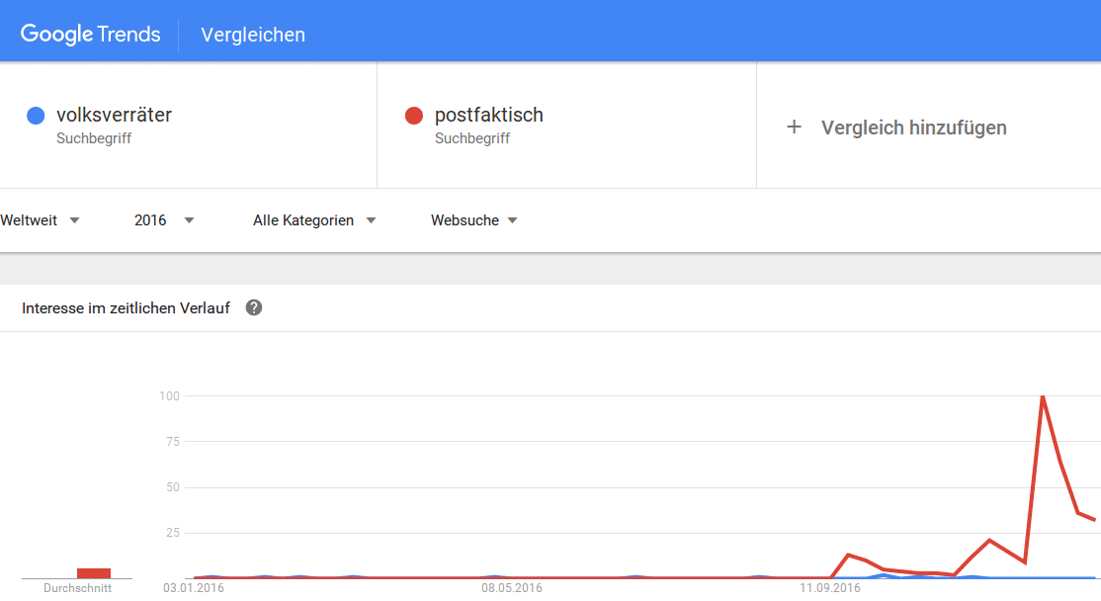Expand the Alle Kategorien dropdown
Image resolution: width=1101 pixels, height=601 pixels.
point(314,220)
